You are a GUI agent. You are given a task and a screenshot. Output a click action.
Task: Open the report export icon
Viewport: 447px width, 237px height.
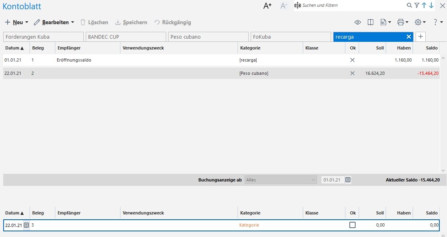tap(383, 22)
